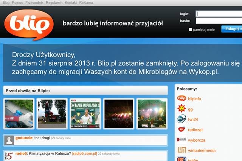Click the radio5 avatar logo

pyautogui.click(x=9, y=156)
